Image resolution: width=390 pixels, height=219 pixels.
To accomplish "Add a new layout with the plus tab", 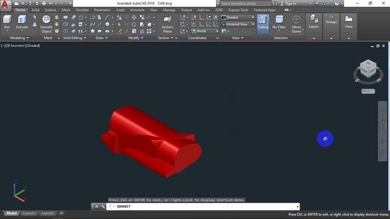I will 61,214.
